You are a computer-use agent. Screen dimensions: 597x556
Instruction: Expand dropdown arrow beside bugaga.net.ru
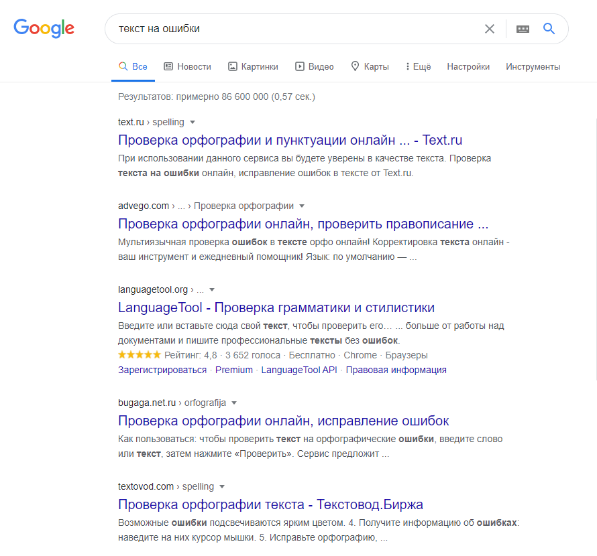[x=234, y=403]
